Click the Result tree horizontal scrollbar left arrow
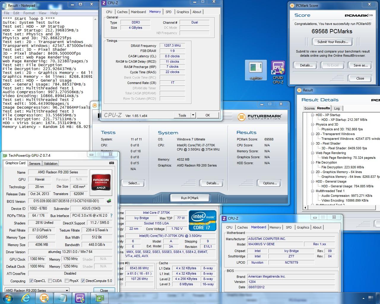380x304 pixels. tap(306, 208)
